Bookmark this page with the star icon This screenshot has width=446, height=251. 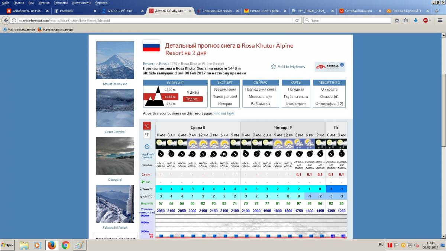coord(397,20)
